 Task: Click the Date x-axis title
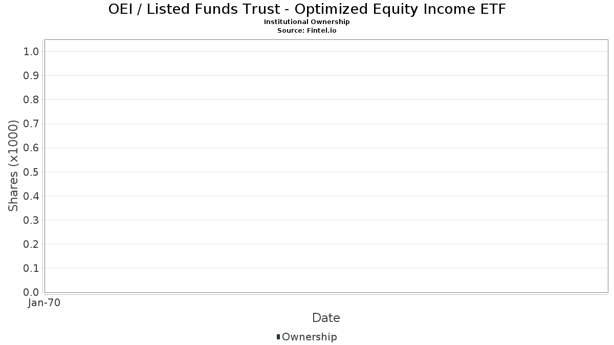326,318
